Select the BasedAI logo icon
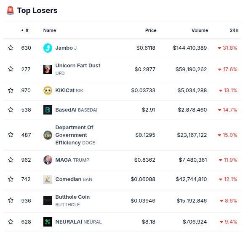 (48, 110)
